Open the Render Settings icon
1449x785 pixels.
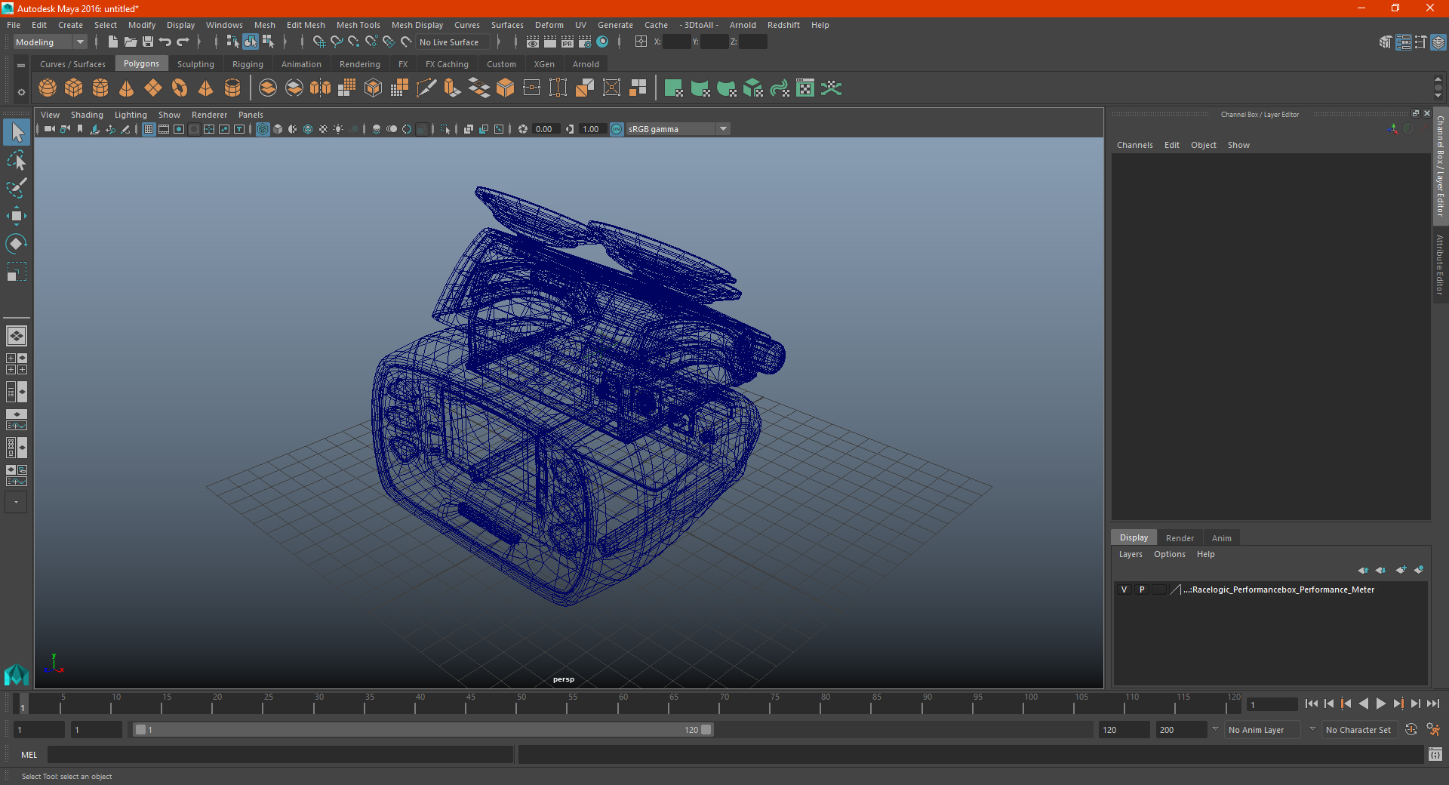click(585, 42)
